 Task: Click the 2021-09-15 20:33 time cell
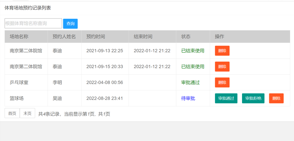(x=105, y=67)
